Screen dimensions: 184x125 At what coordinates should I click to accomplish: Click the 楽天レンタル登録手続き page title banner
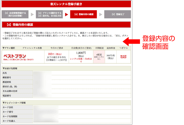coord(66,4)
